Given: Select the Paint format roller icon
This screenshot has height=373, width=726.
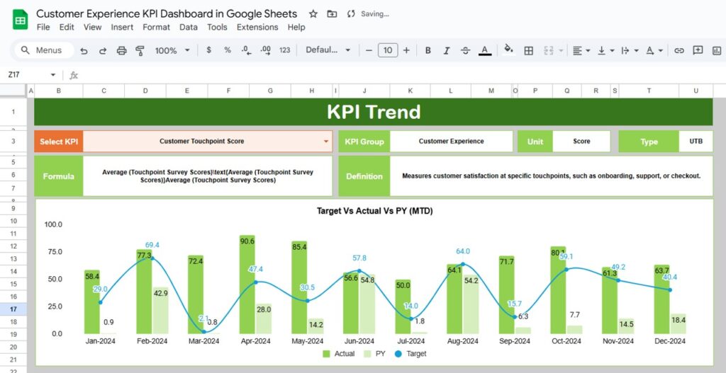Looking at the screenshot, I should tap(140, 50).
